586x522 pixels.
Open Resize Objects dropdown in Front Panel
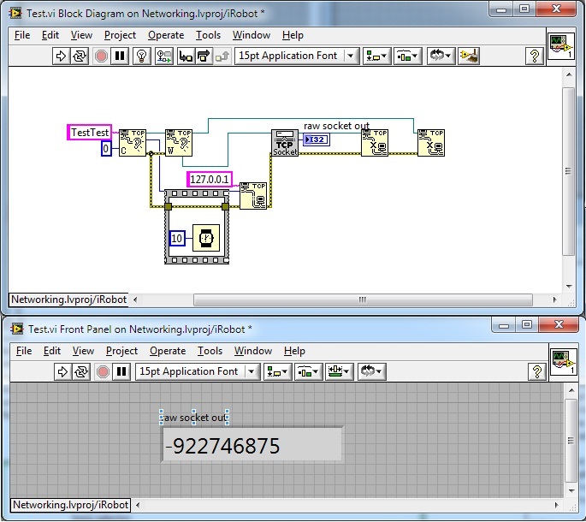(339, 371)
